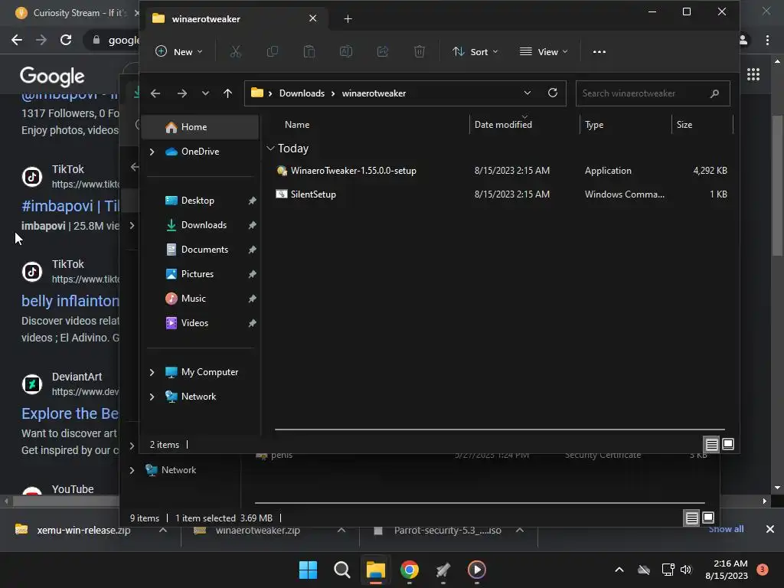This screenshot has width=784, height=588.
Task: Add a new File Explorer tab
Action: pos(348,19)
